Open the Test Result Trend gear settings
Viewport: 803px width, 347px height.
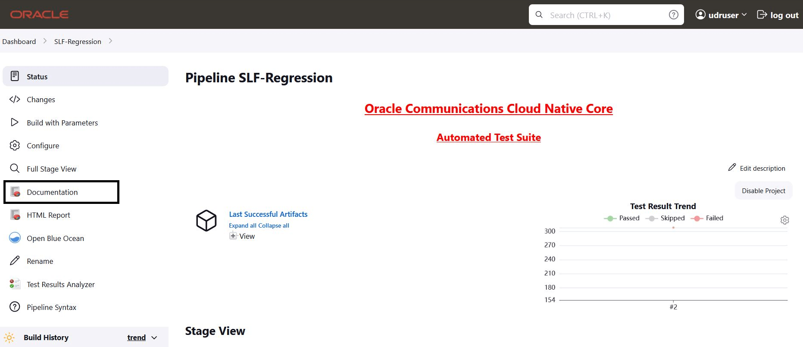pos(784,220)
